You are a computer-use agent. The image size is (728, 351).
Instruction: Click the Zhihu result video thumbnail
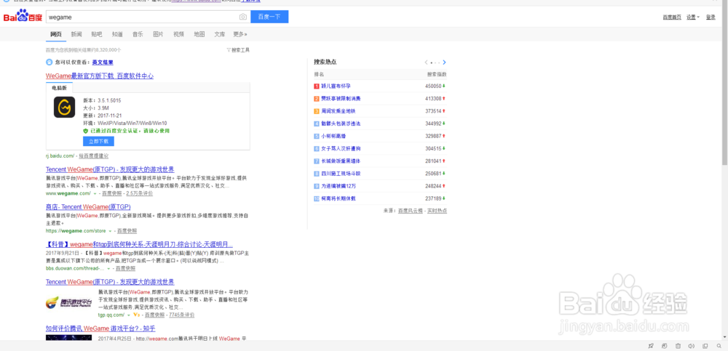point(68,338)
